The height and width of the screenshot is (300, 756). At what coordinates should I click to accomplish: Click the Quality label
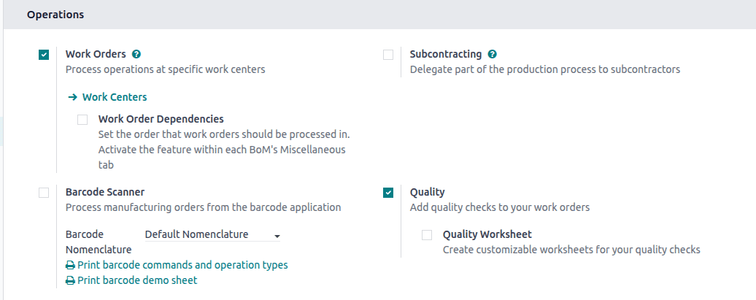(x=427, y=192)
